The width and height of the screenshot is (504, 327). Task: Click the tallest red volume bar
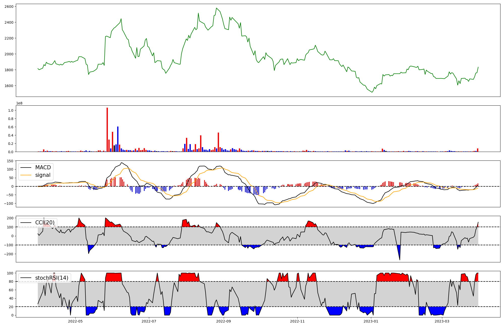pyautogui.click(x=107, y=130)
